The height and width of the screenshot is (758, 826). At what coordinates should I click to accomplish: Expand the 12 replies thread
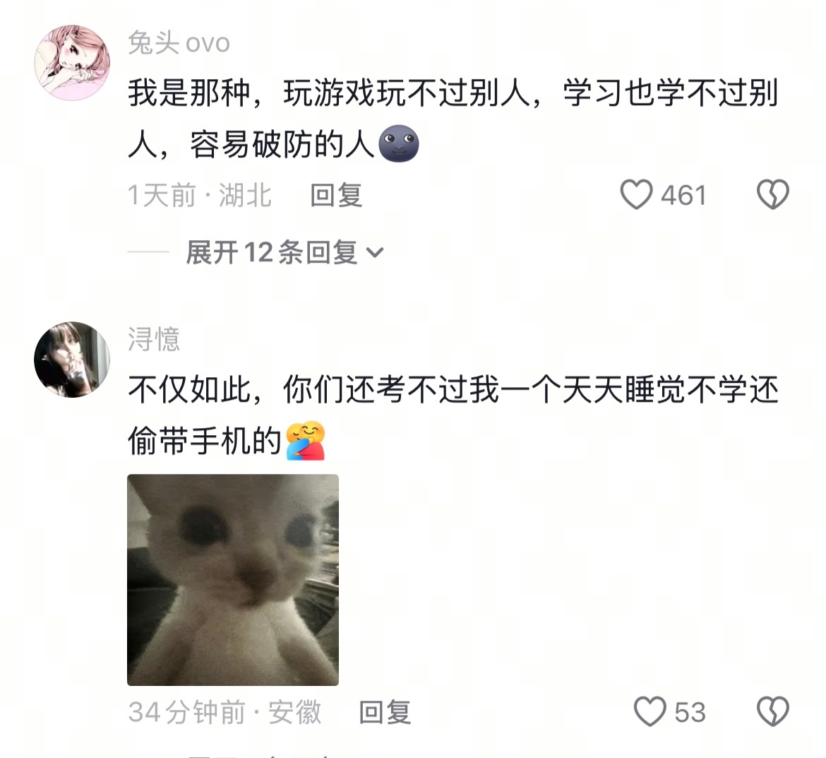point(285,252)
